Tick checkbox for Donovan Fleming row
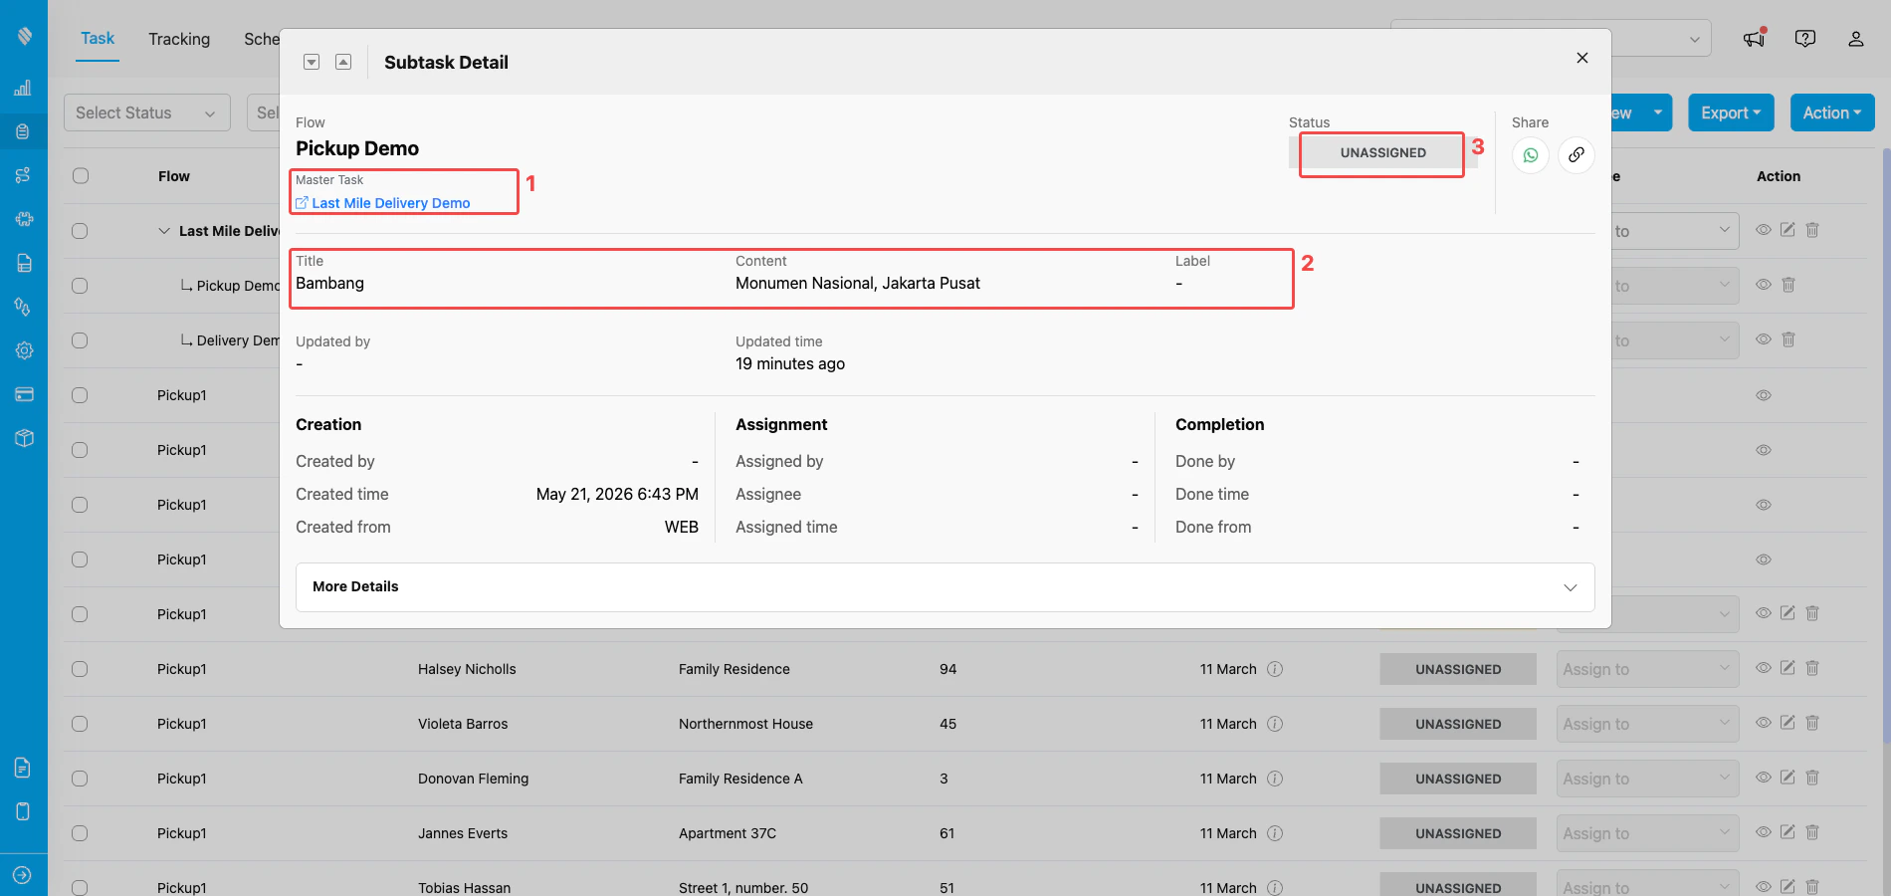Screen dimensions: 1891x896 pos(80,779)
